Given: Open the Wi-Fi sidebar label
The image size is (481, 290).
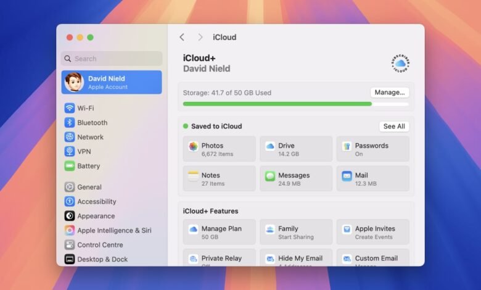Looking at the screenshot, I should tap(86, 108).
